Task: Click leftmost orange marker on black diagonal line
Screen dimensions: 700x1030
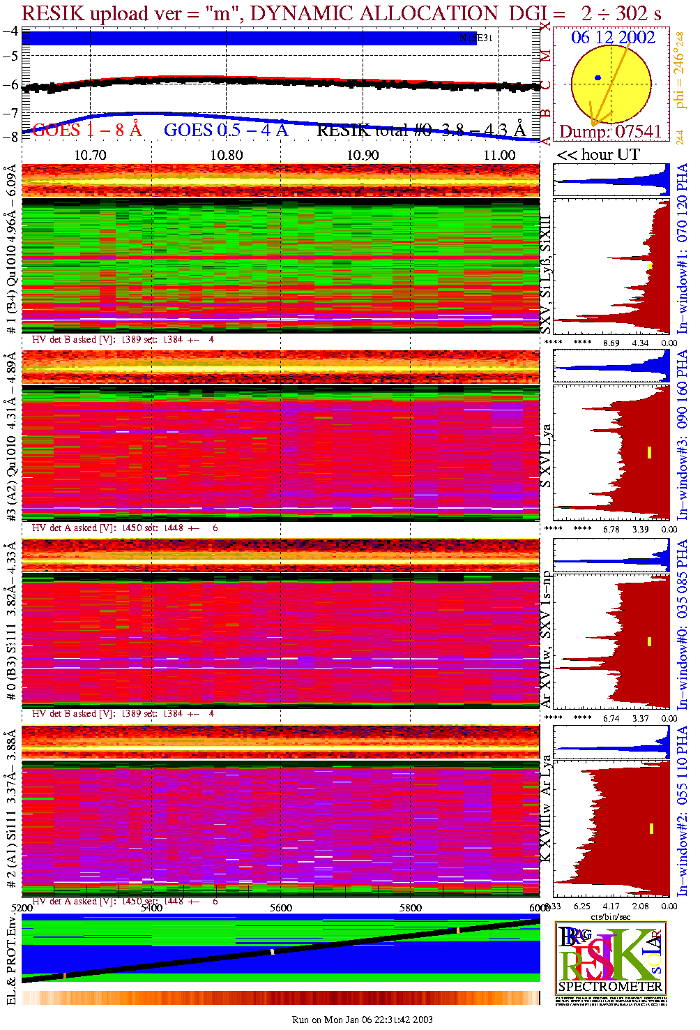Action: tap(64, 975)
